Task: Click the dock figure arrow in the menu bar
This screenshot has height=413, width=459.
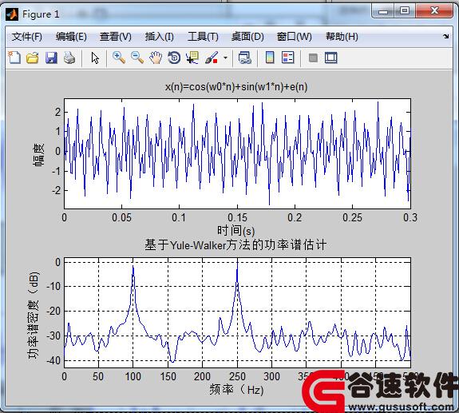Action: (445, 36)
